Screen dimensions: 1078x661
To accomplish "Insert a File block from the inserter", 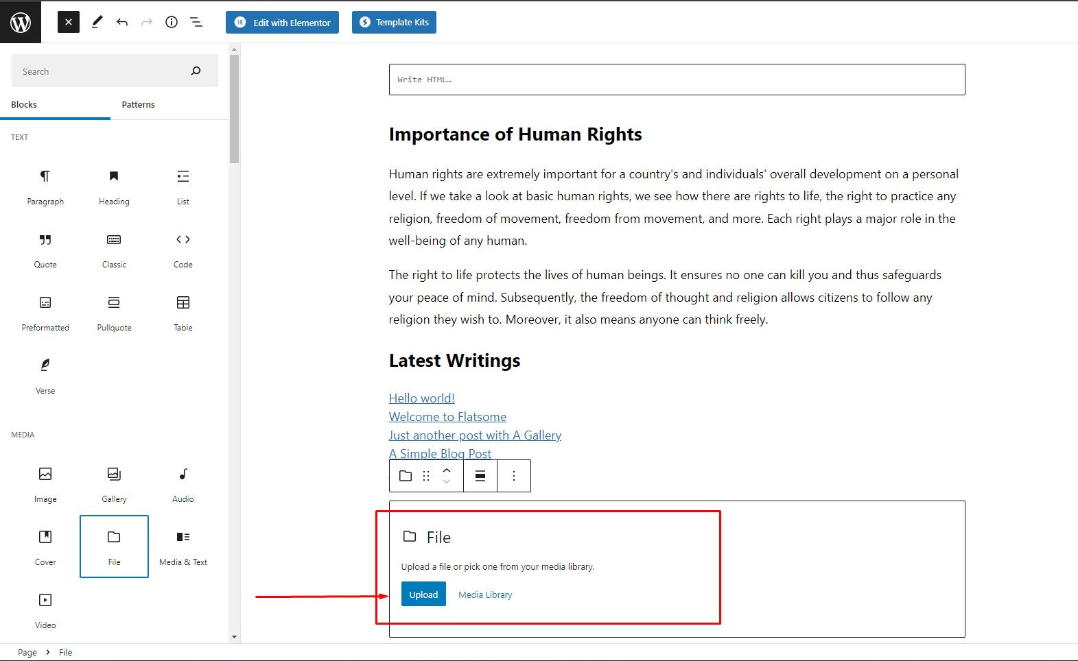I will coord(114,547).
